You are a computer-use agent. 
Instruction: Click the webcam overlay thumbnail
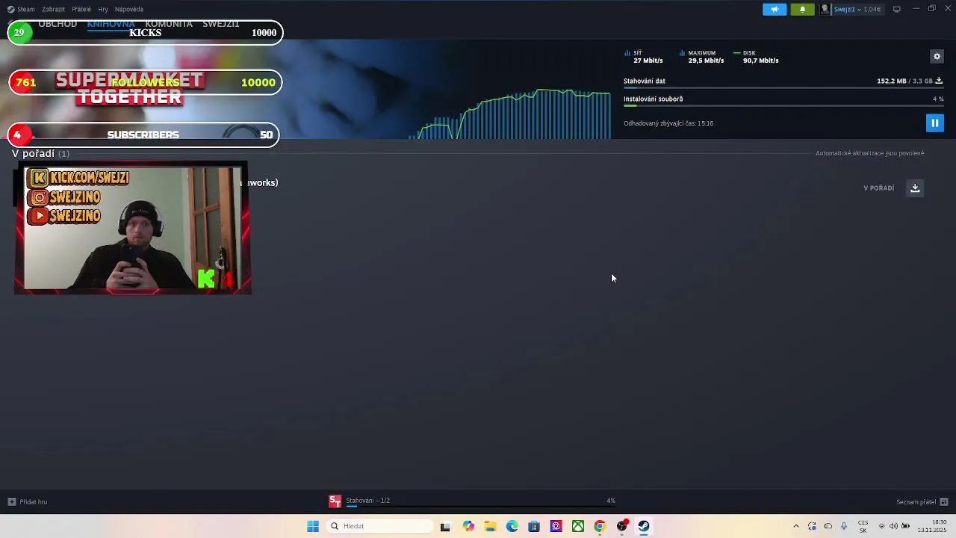click(133, 228)
